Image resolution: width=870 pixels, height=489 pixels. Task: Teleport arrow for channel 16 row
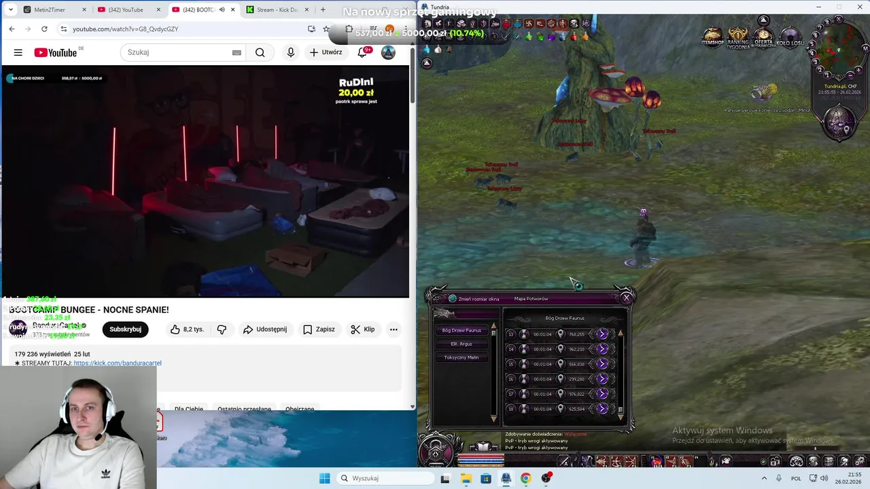coord(602,379)
